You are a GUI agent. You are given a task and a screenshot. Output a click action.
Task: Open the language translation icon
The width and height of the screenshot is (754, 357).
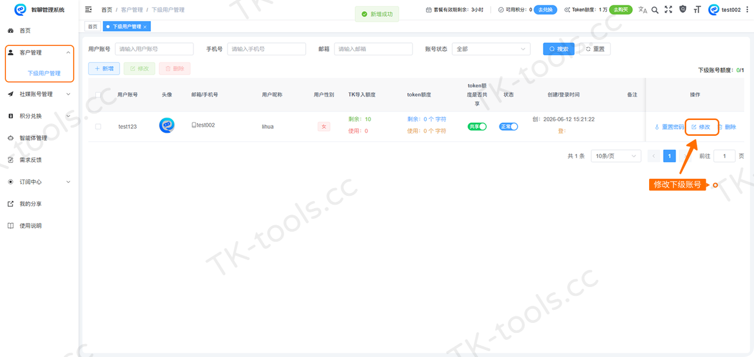click(643, 9)
